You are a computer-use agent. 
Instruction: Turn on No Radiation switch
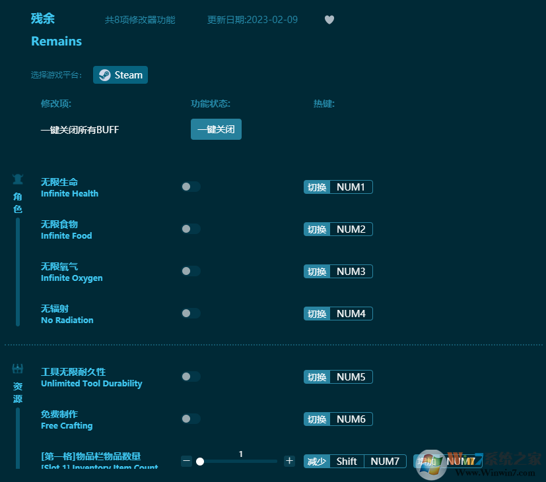[191, 313]
